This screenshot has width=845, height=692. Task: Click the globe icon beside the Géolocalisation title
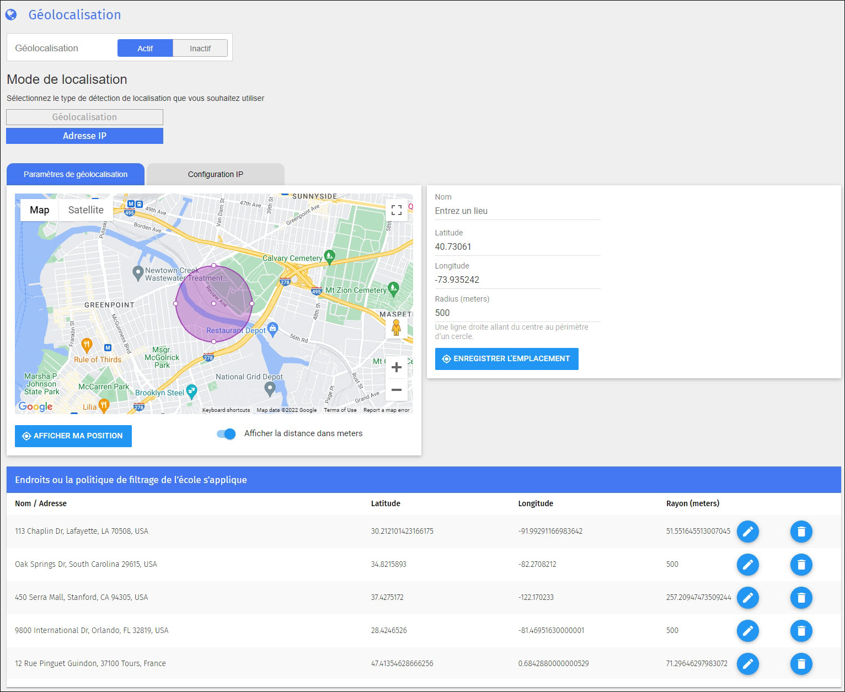[11, 15]
